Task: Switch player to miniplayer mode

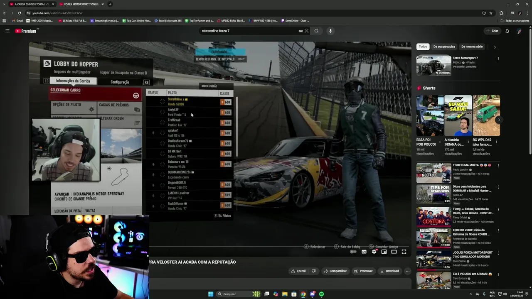Action: (384, 252)
